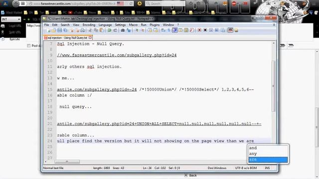
Task: Click the editor's vertical scrollbar thumb
Action: [274, 86]
